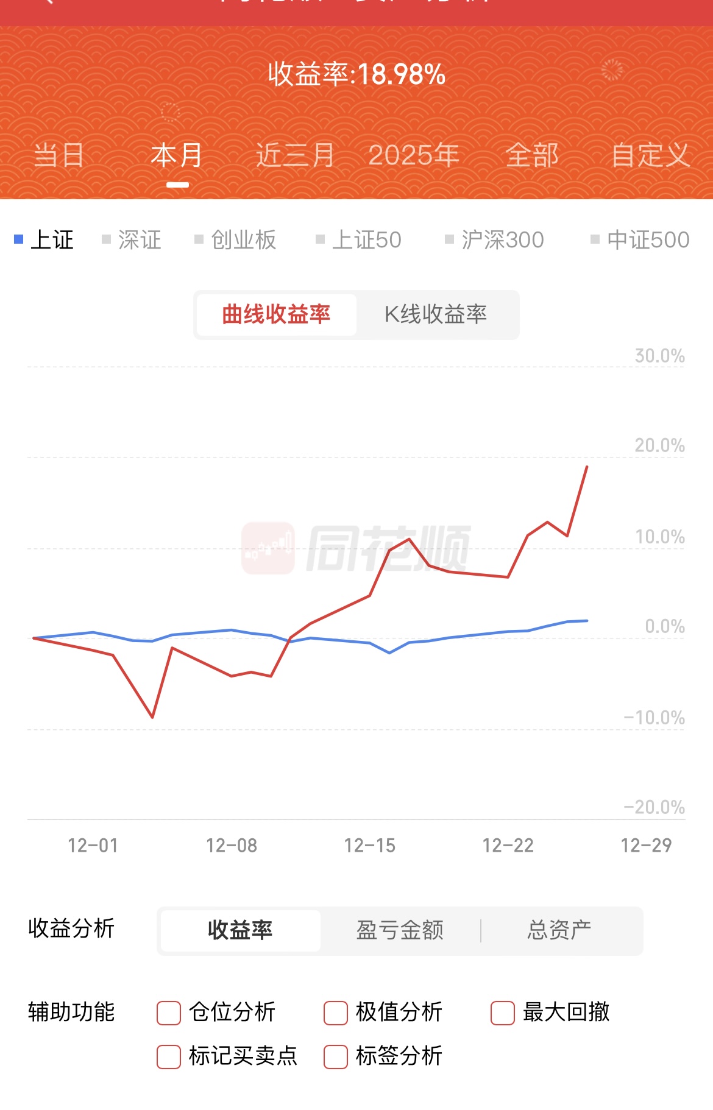This screenshot has width=713, height=1110.
Task: Select the 中证500 benchmark
Action: click(x=640, y=240)
